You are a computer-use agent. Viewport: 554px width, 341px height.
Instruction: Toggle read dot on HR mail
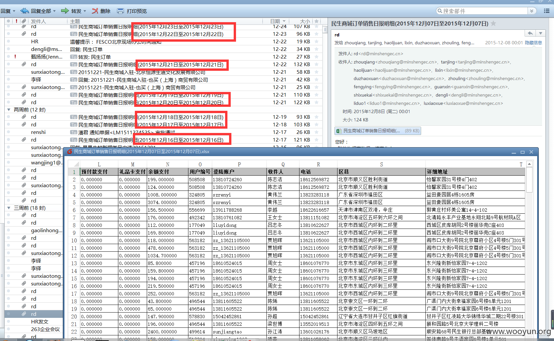coord(8,41)
